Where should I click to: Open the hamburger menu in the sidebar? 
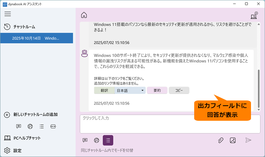8,14
